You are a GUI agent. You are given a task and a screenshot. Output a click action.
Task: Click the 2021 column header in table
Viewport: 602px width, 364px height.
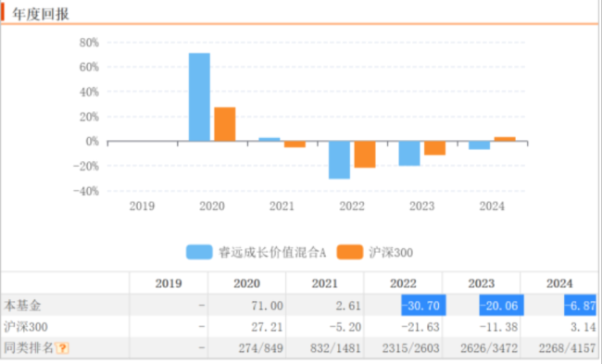click(x=325, y=283)
